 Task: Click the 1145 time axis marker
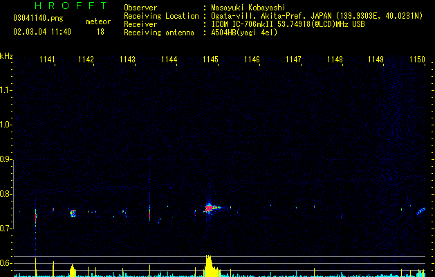click(x=210, y=60)
